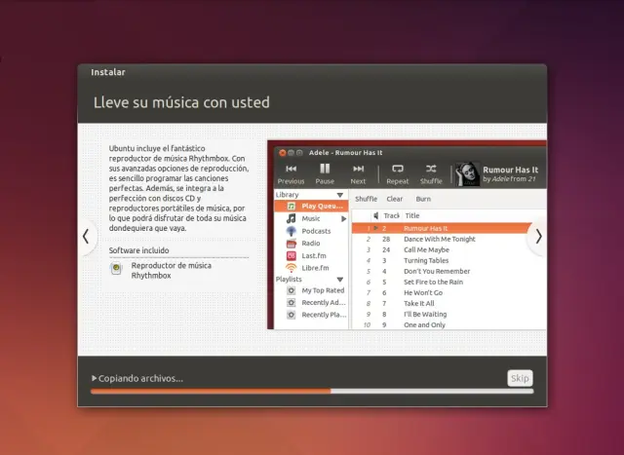
Task: Click the Rhythmbox icon under Software incluido
Action: [x=117, y=270]
